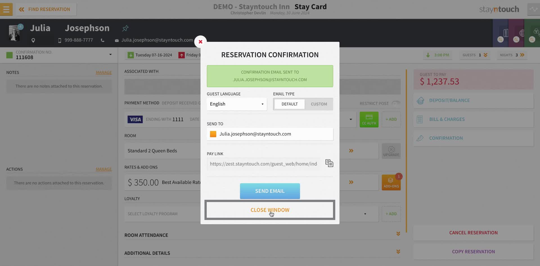Click the StayNTouch logo
The image size is (540, 266).
click(x=499, y=9)
